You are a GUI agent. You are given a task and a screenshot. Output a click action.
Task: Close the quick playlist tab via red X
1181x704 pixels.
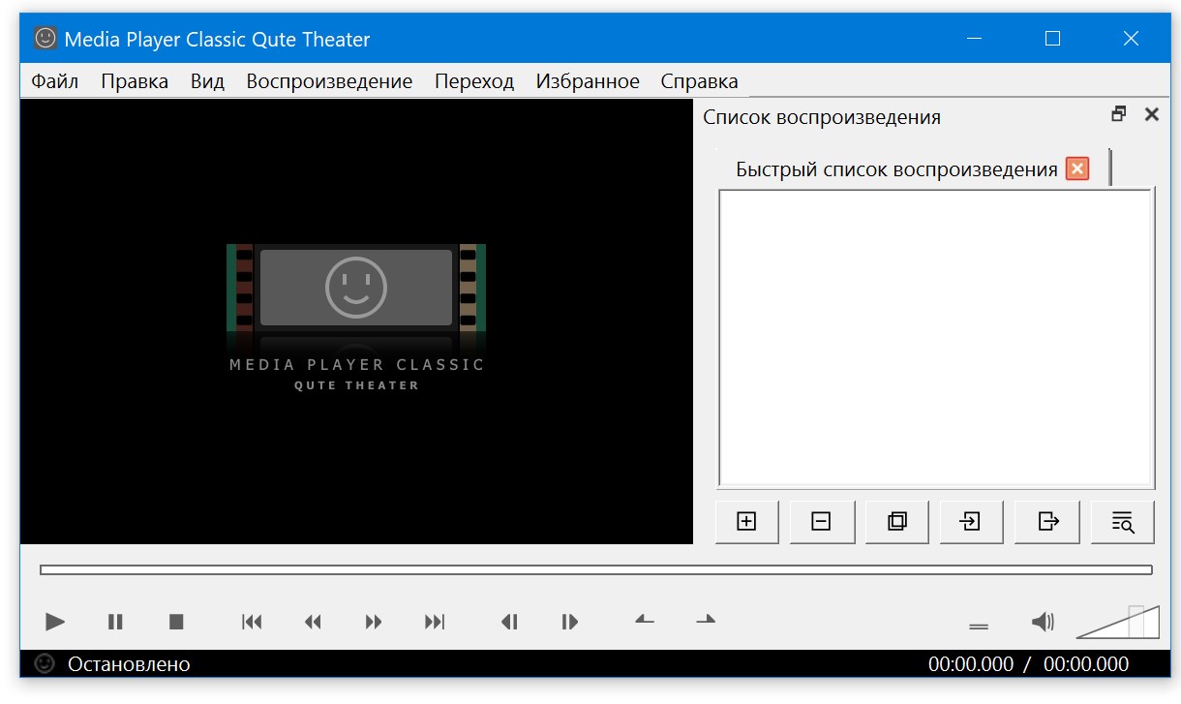[1077, 168]
